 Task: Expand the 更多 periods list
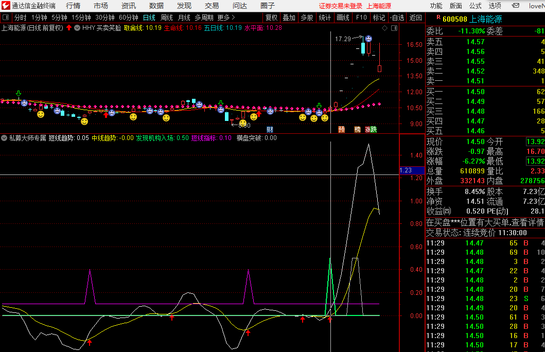[226, 17]
